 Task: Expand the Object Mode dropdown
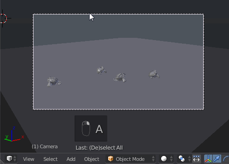130,159
